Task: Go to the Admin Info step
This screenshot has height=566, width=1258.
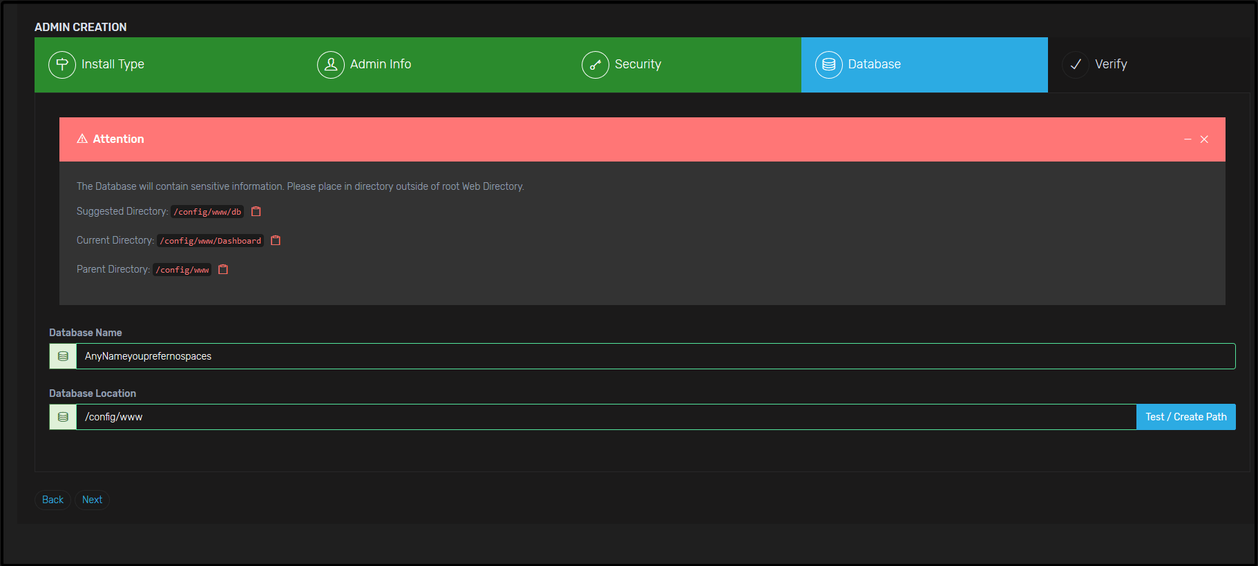Action: [380, 64]
